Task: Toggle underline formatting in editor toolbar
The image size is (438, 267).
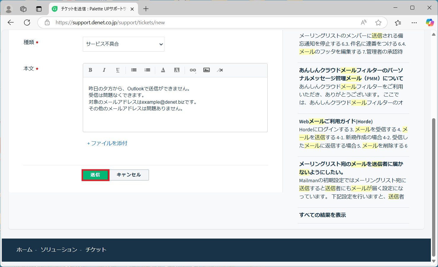Action: (118, 70)
